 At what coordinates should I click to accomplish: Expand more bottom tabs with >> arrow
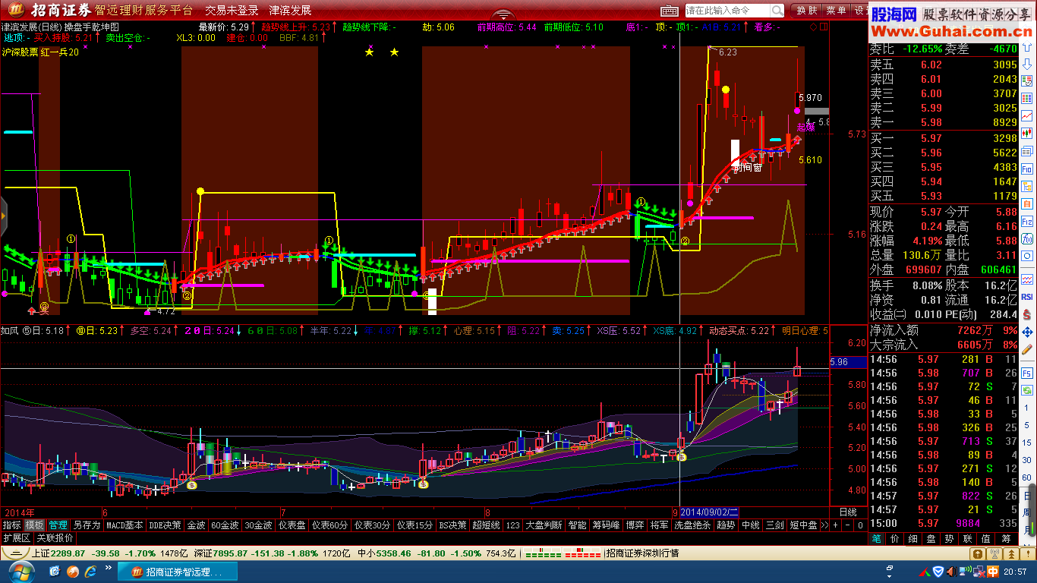[x=824, y=525]
